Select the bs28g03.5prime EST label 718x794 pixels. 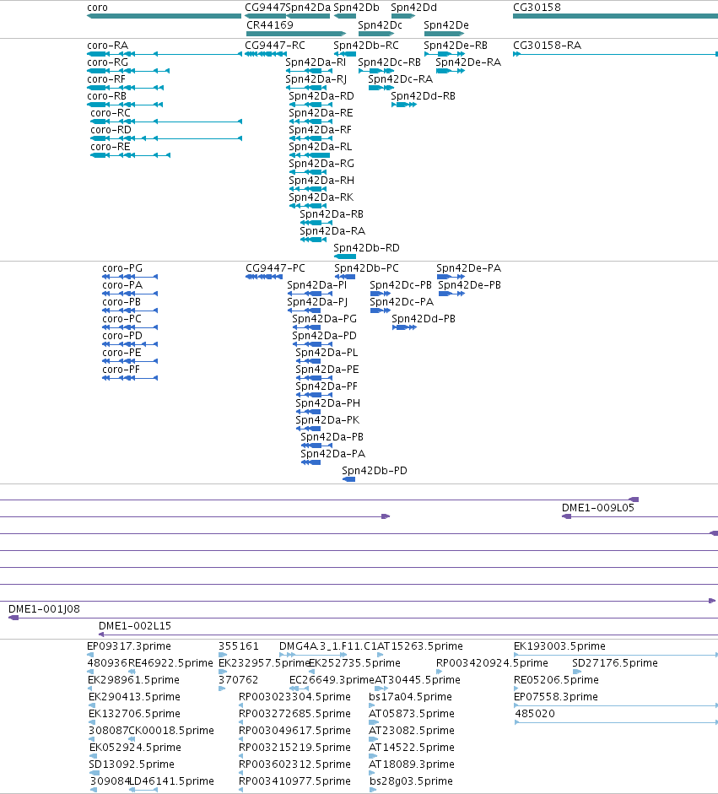pyautogui.click(x=411, y=780)
